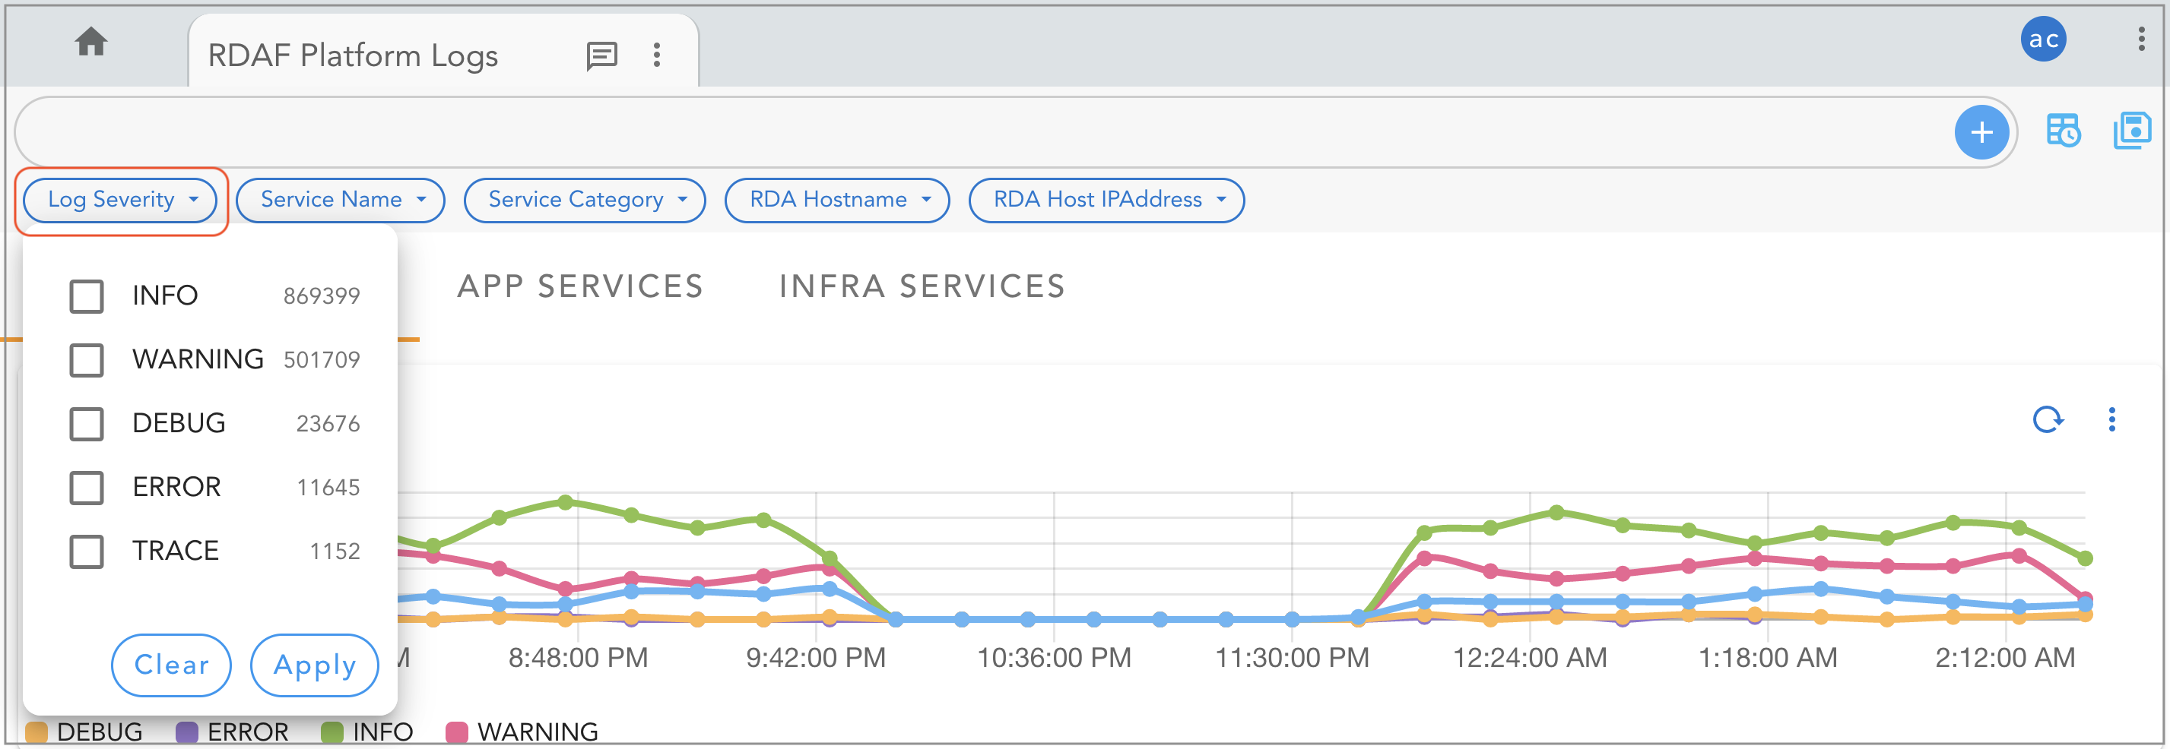Click the 'ac' user avatar
Image resolution: width=2170 pixels, height=749 pixels.
tap(2043, 40)
